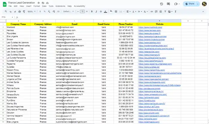Click the Merge cells icon
Image resolution: width=209 pixels, height=124 pixels.
point(121,12)
